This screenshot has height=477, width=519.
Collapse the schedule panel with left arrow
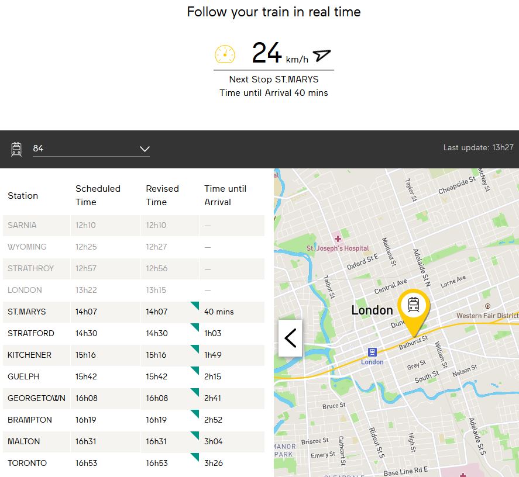290,338
